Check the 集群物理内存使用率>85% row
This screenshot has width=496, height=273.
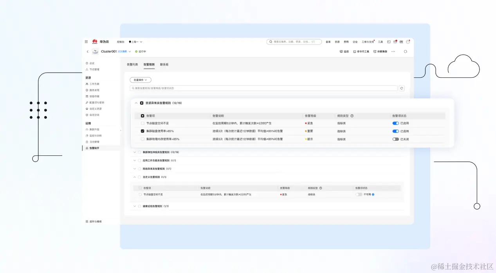tap(142, 139)
